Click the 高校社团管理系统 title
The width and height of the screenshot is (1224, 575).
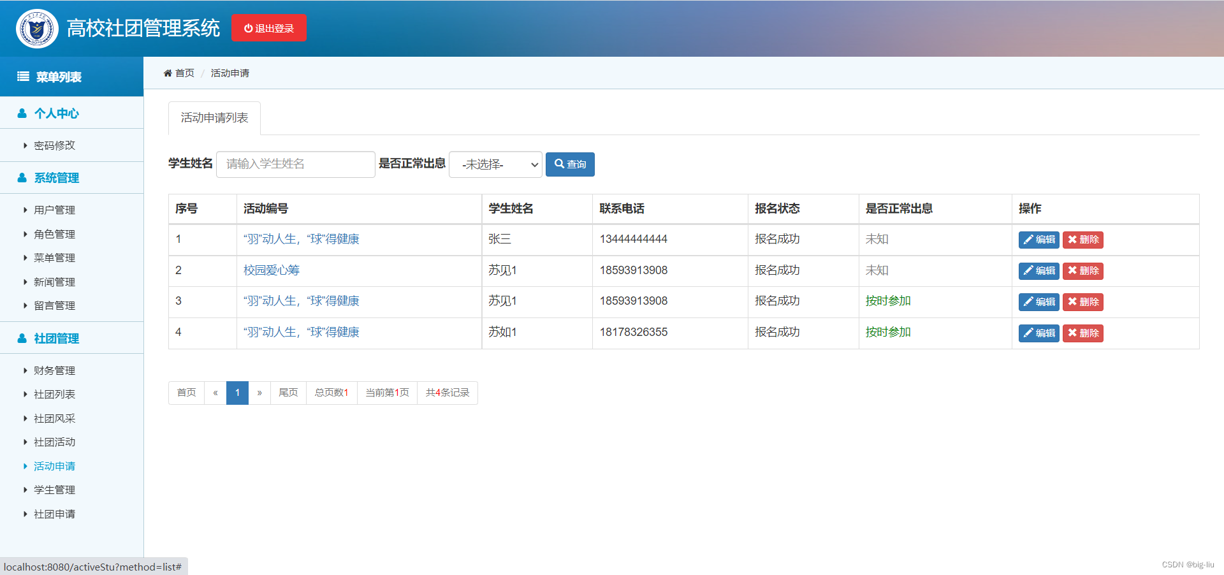[143, 28]
